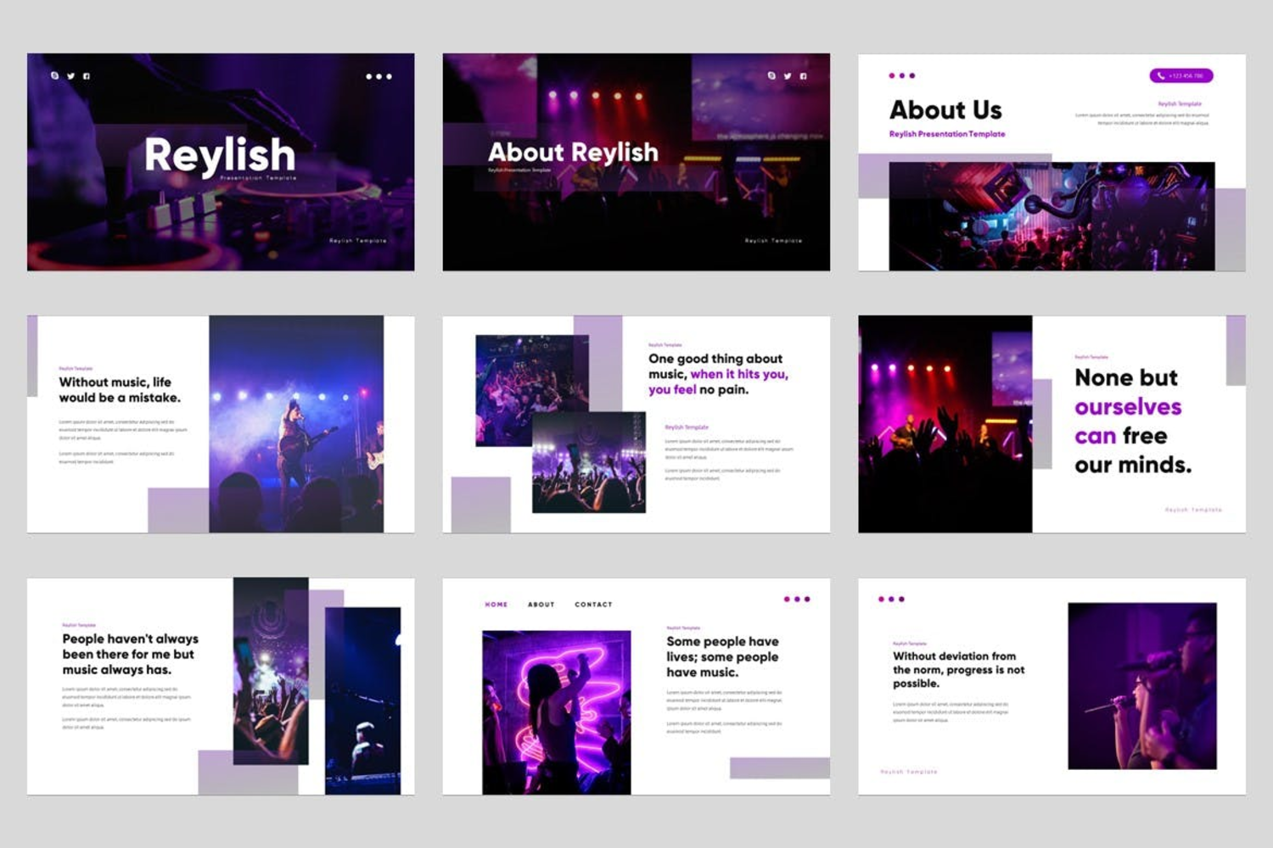Open the CONTACT navigation item
Screen dimensions: 1273x848
(x=593, y=605)
